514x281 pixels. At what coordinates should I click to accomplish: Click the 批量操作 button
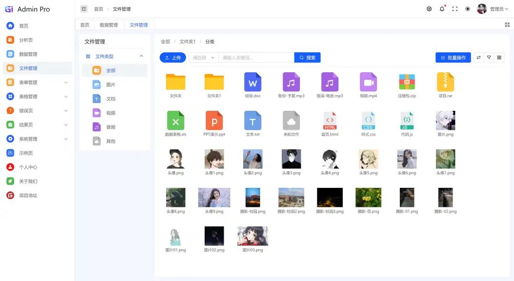coord(453,58)
